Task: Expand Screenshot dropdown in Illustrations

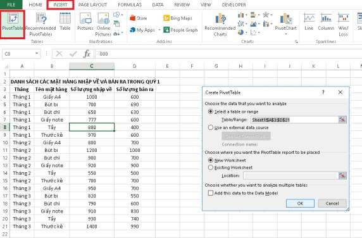Action: 122,33
